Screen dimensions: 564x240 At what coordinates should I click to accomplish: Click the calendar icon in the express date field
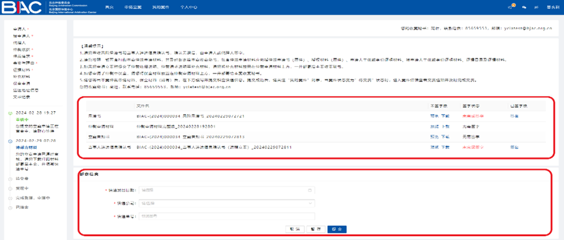tap(310, 190)
